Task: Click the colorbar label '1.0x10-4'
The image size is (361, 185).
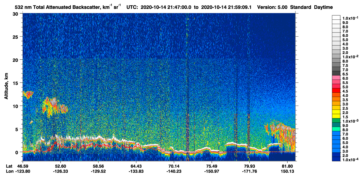Action: [351, 160]
